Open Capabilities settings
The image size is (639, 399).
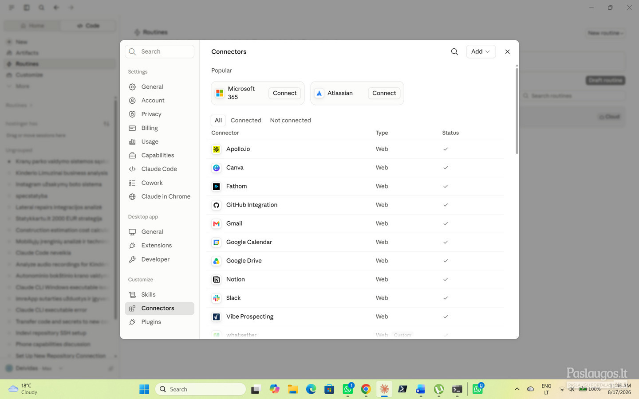point(159,155)
